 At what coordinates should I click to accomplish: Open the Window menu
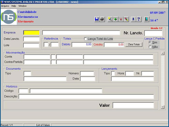(22, 6)
